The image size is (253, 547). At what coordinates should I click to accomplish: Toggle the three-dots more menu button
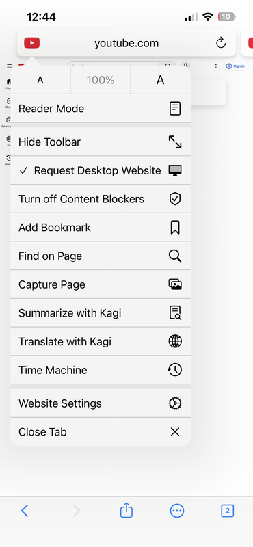click(177, 511)
